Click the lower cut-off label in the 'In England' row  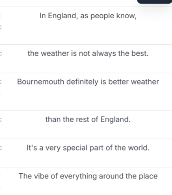(1, 27)
